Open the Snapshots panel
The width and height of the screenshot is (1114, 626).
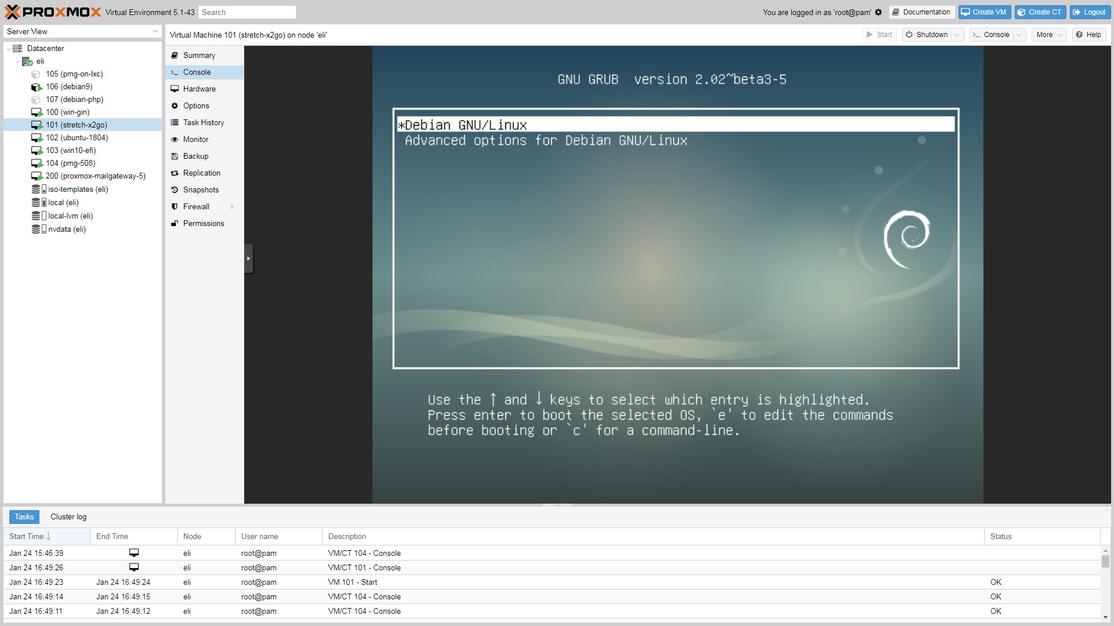(x=201, y=190)
